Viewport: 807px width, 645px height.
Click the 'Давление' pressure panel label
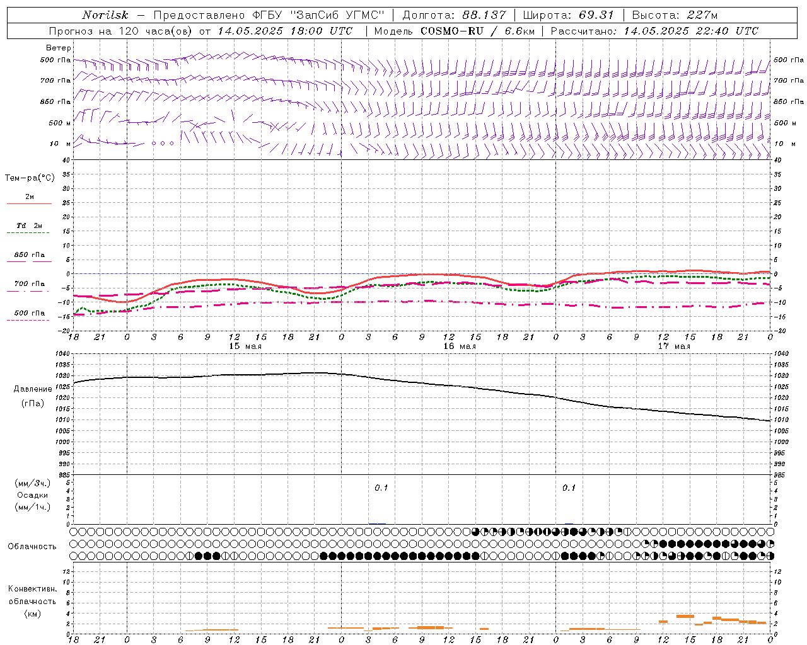coord(33,389)
